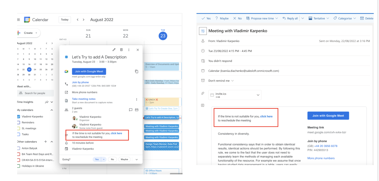Viewport: 379px width, 181px height.
Task: Toggle the SL meetings calendar checkbox
Action: (19, 128)
